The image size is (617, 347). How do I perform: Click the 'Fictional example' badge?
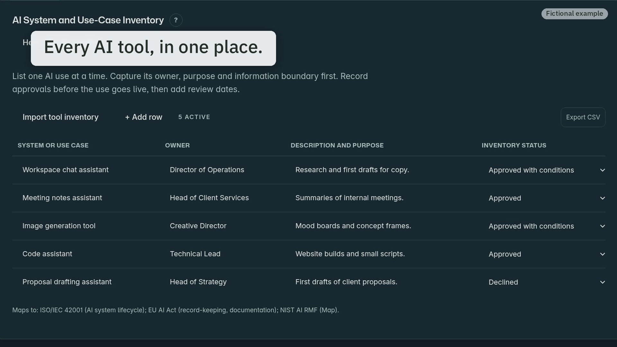(575, 14)
